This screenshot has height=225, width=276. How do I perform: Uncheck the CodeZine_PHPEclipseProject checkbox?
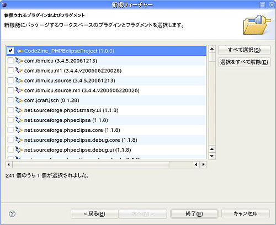10,51
